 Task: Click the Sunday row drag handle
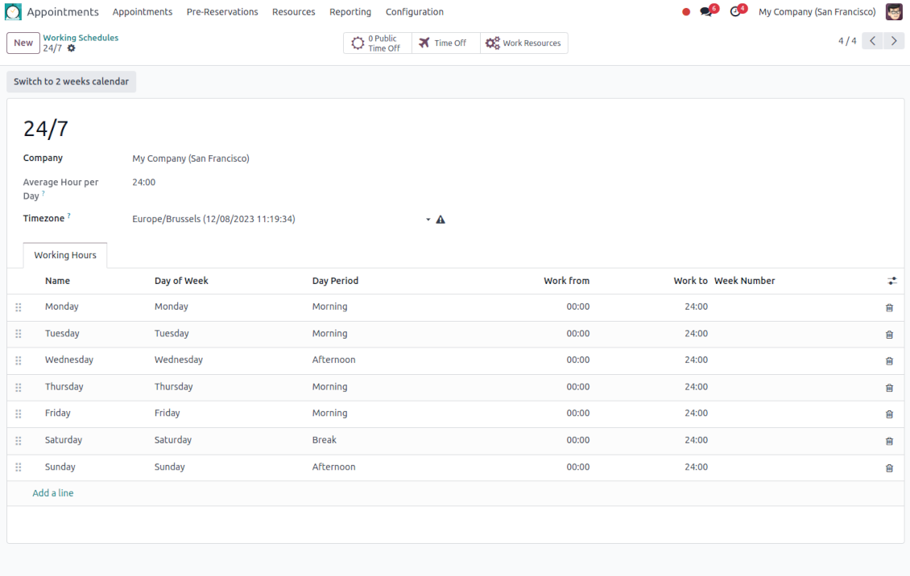19,467
